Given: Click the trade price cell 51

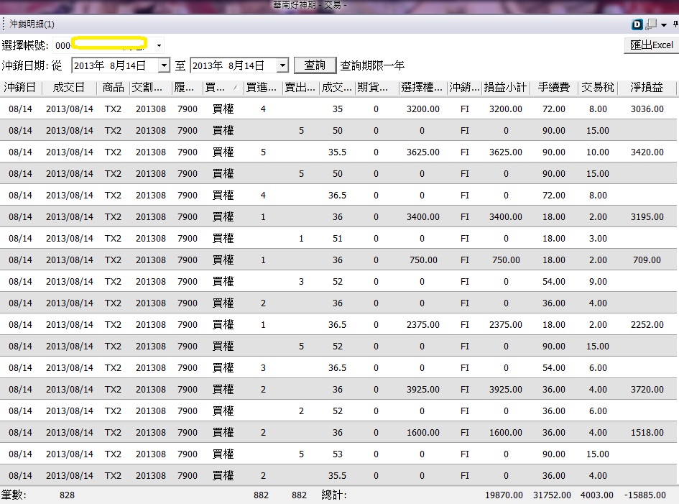Looking at the screenshot, I should pos(337,239).
